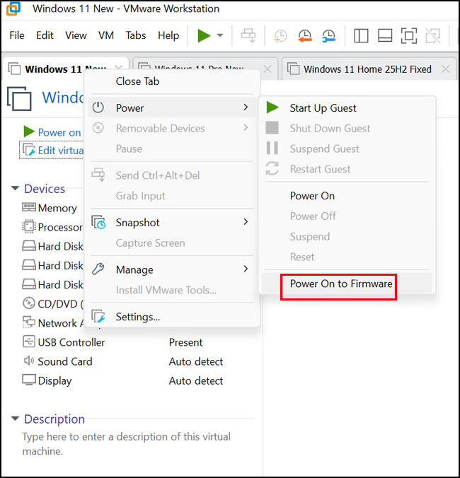Click the USB Controller icon
The height and width of the screenshot is (478, 460).
[29, 342]
